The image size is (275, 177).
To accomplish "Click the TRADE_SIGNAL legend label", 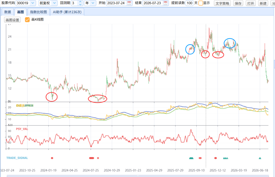I will point(17,158).
